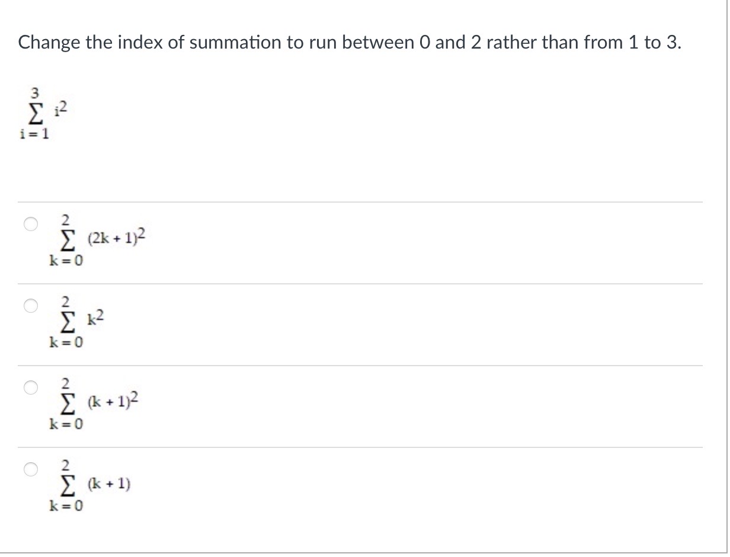This screenshot has height=557, width=730.
Task: Click the (k + 1)² answer expression text
Action: coord(111,403)
